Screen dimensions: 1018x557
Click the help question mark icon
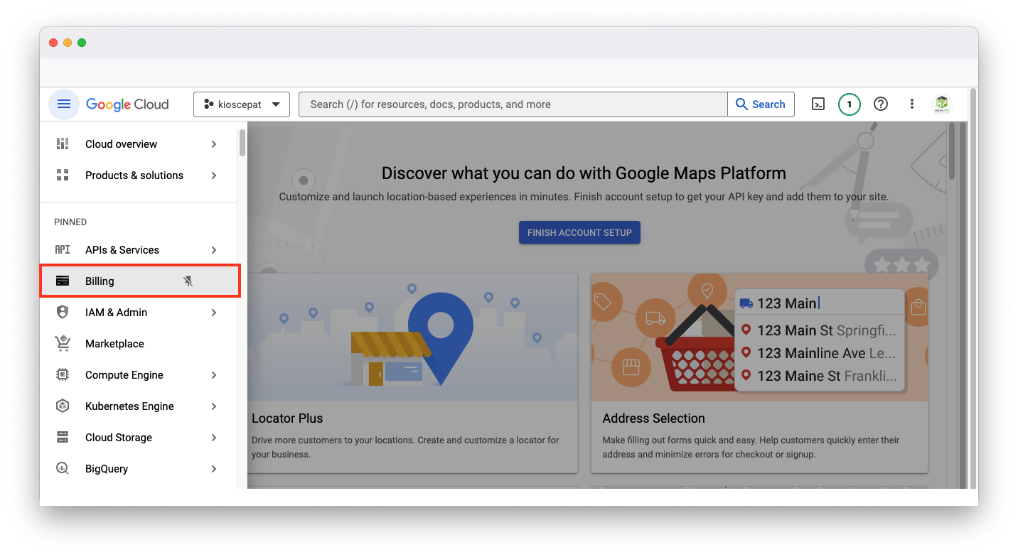(881, 104)
